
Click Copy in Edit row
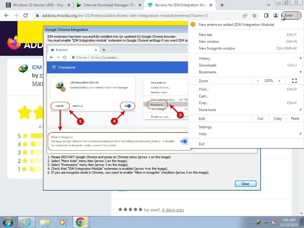coord(278,118)
